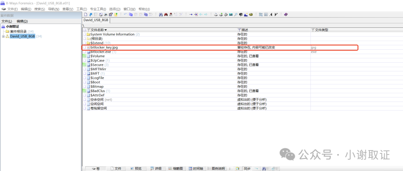Viewport: 403px width, 171px height.
Task: Click the explore folder icon in bottom bar
Action: click(237, 169)
